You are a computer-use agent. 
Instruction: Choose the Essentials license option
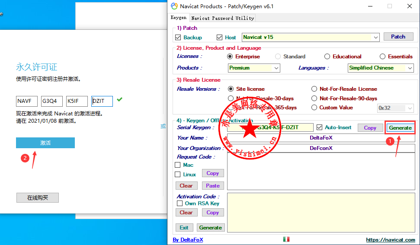[382, 57]
